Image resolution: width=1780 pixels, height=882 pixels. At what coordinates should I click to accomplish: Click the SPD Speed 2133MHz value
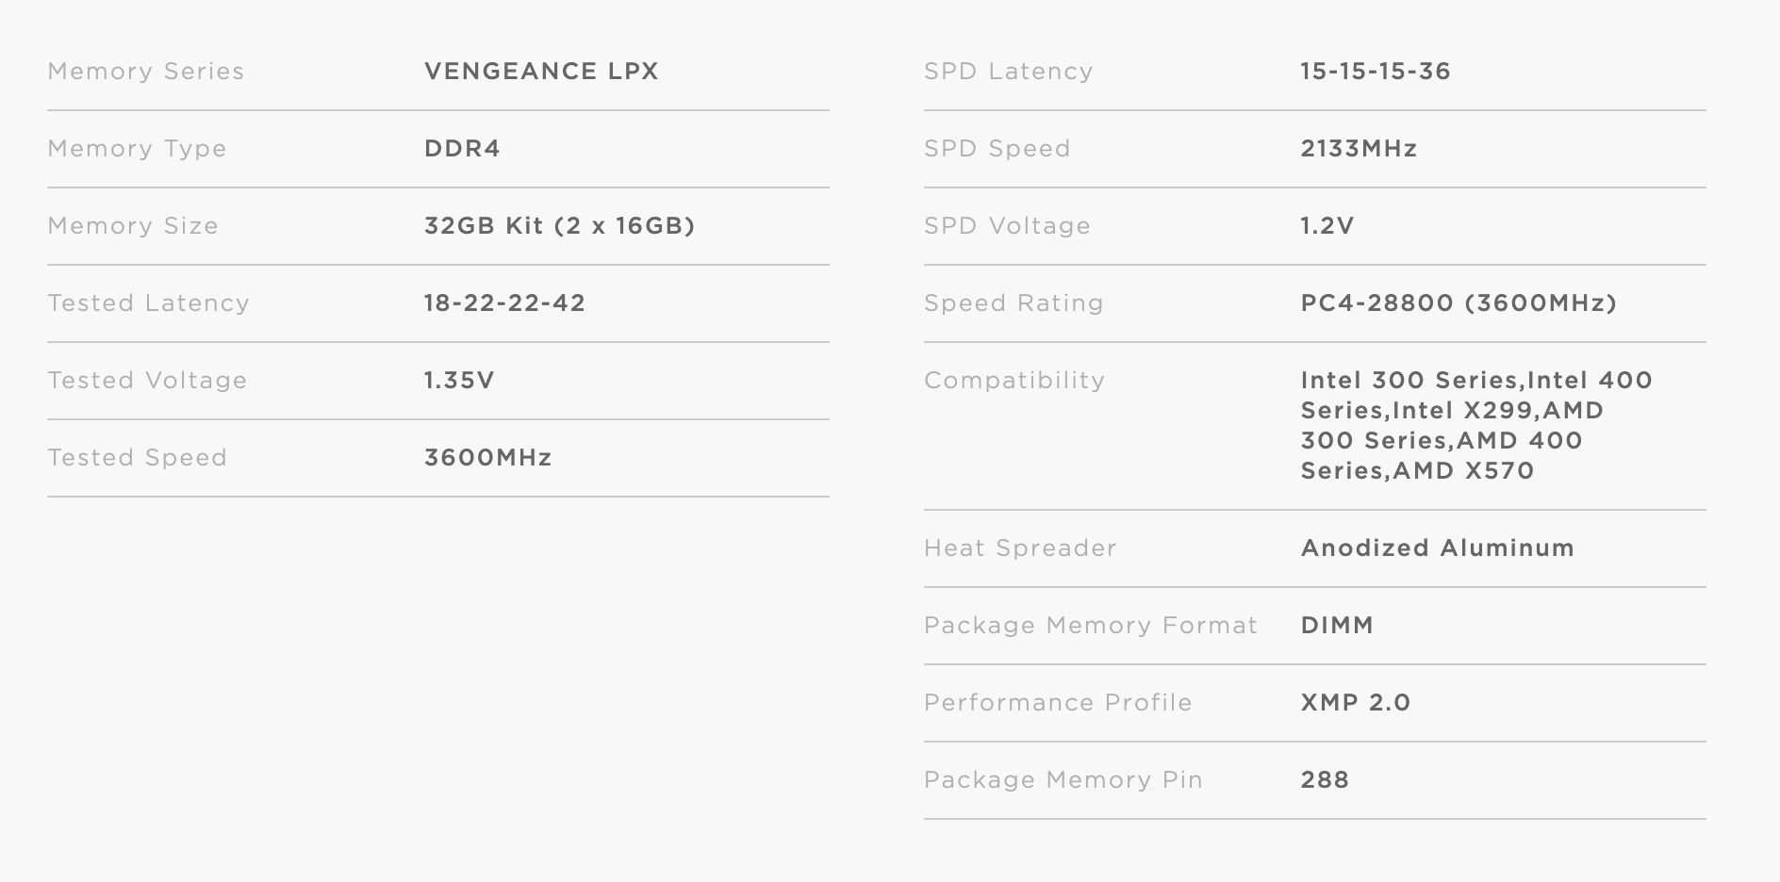[x=1359, y=149]
